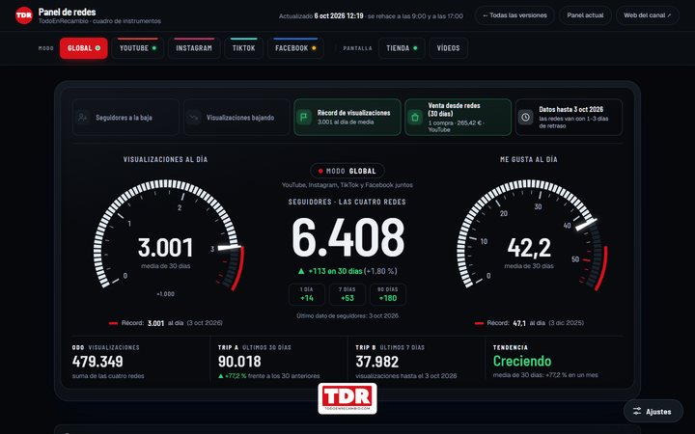
Task: Click the Seguidores a la baja card
Action: [x=125, y=118]
